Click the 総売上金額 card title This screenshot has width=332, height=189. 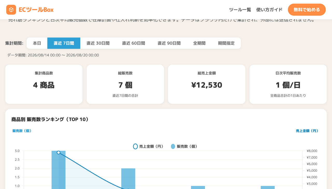point(207,73)
